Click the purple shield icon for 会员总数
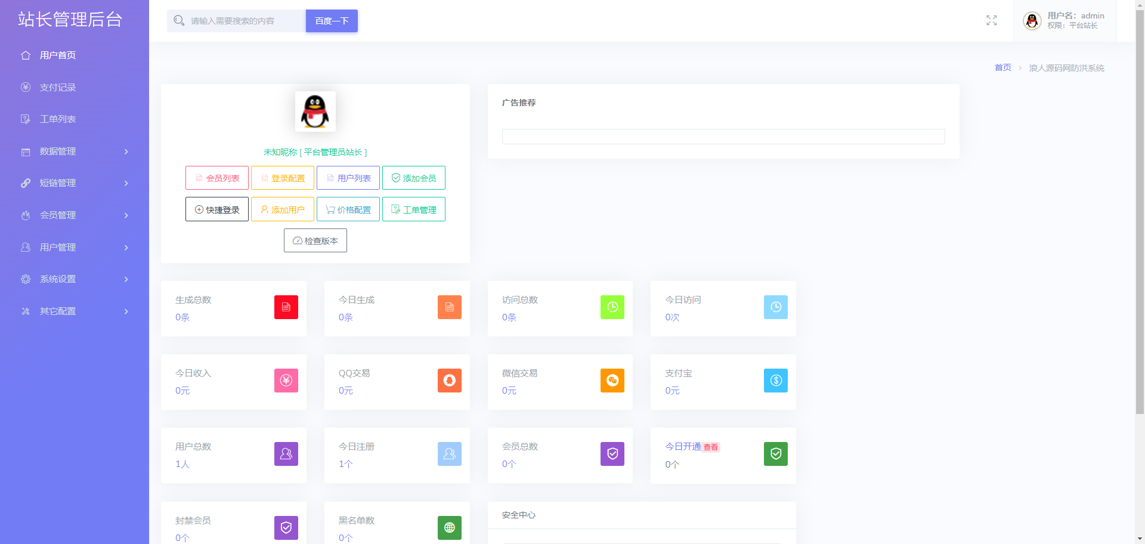The width and height of the screenshot is (1145, 544). (612, 454)
